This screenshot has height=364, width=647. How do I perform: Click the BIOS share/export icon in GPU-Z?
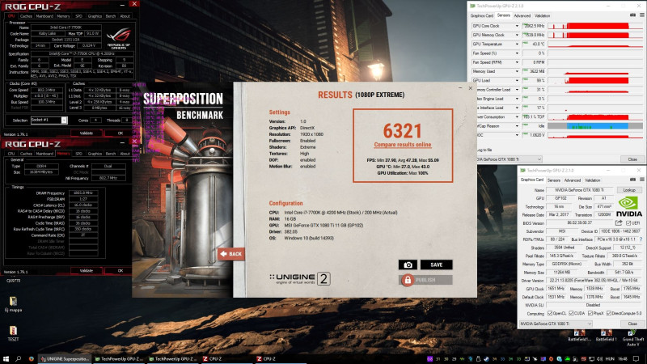click(619, 223)
